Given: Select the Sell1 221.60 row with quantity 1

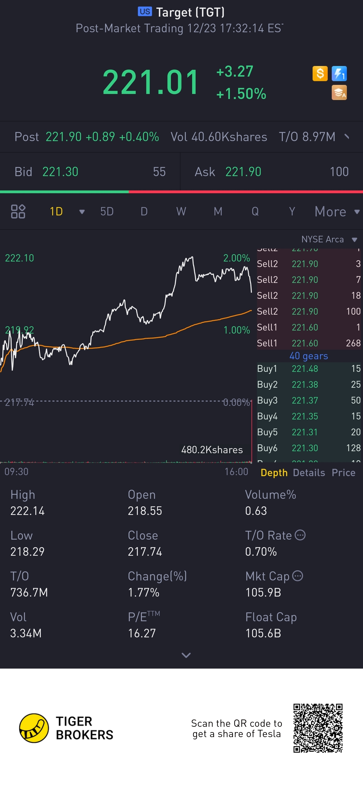Looking at the screenshot, I should [x=309, y=327].
